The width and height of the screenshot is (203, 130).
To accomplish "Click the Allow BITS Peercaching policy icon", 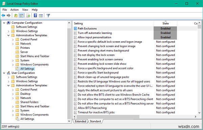I will (x=75, y=108).
